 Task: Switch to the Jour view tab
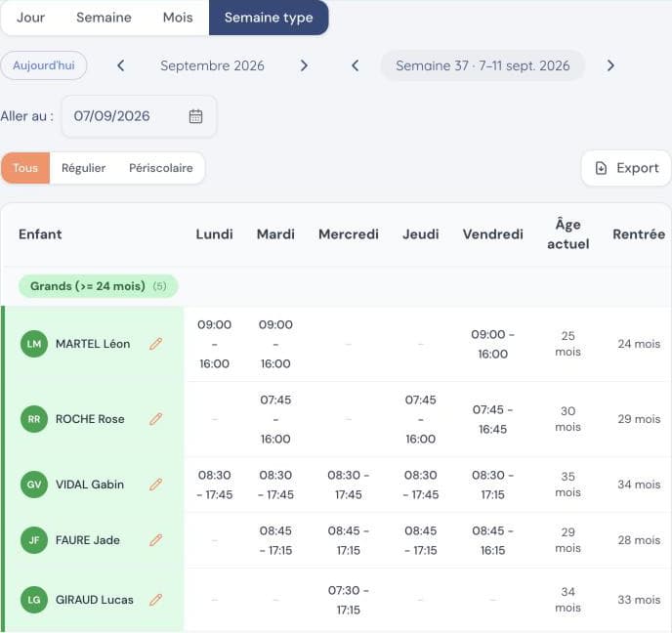(30, 18)
